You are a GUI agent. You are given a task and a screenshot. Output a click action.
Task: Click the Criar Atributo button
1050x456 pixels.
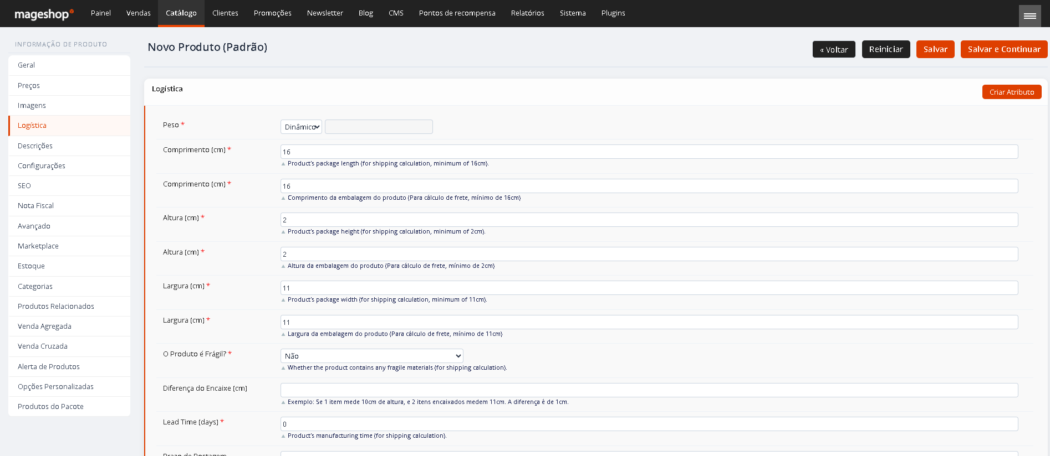(1012, 92)
